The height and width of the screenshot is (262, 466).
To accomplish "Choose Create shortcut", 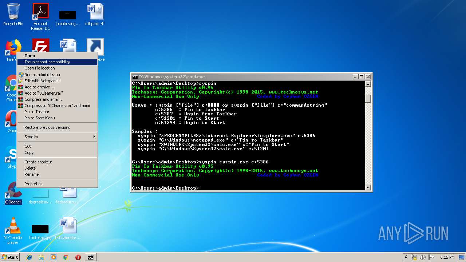I will pyautogui.click(x=58, y=162).
